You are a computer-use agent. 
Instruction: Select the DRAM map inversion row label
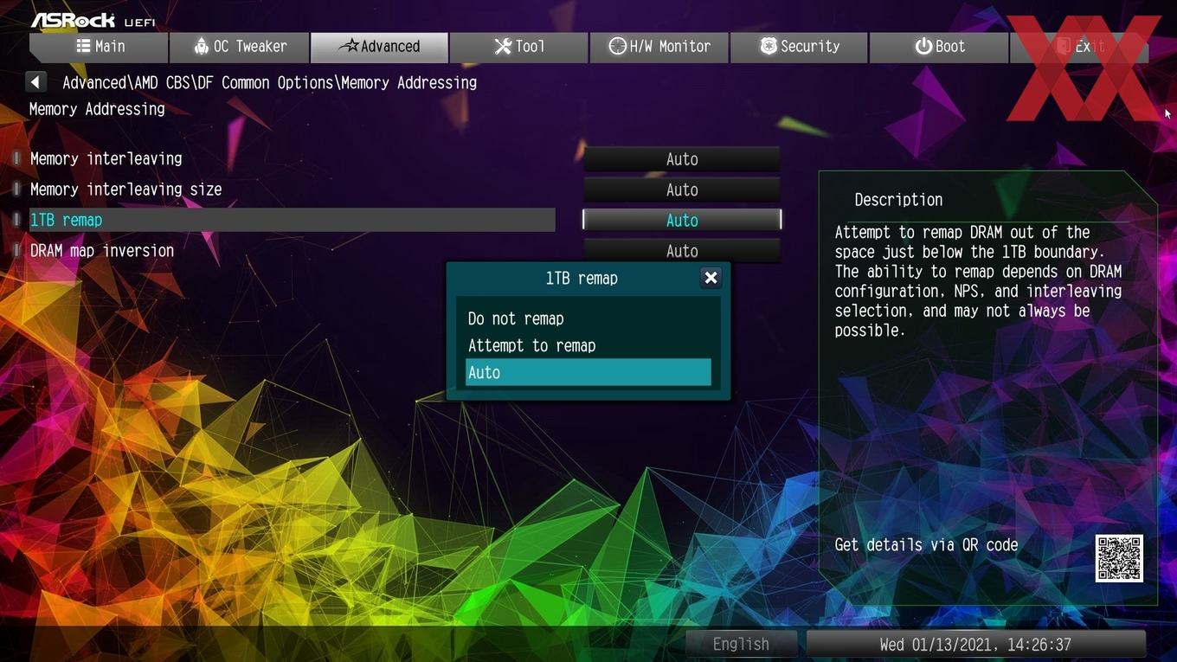point(102,250)
